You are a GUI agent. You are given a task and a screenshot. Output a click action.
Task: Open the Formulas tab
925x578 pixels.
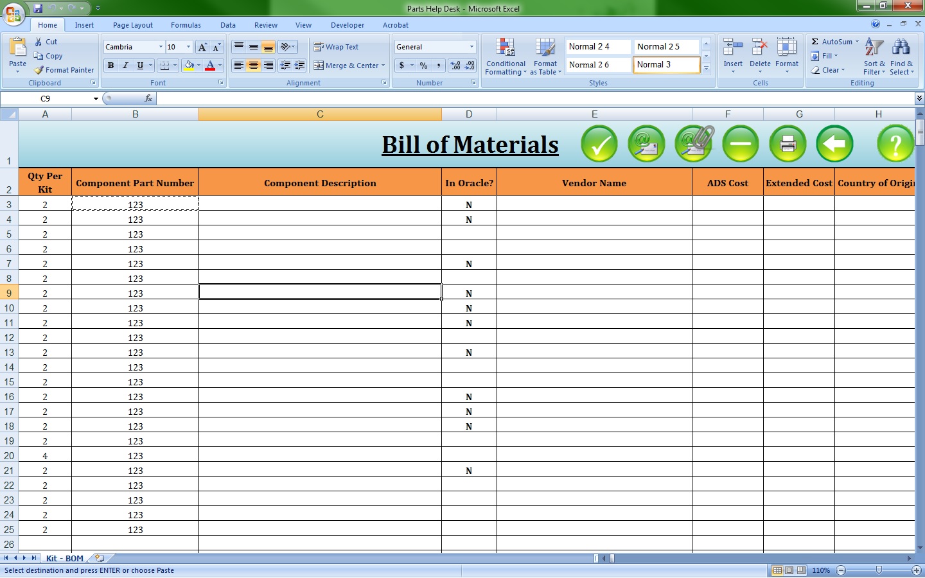[x=186, y=25]
